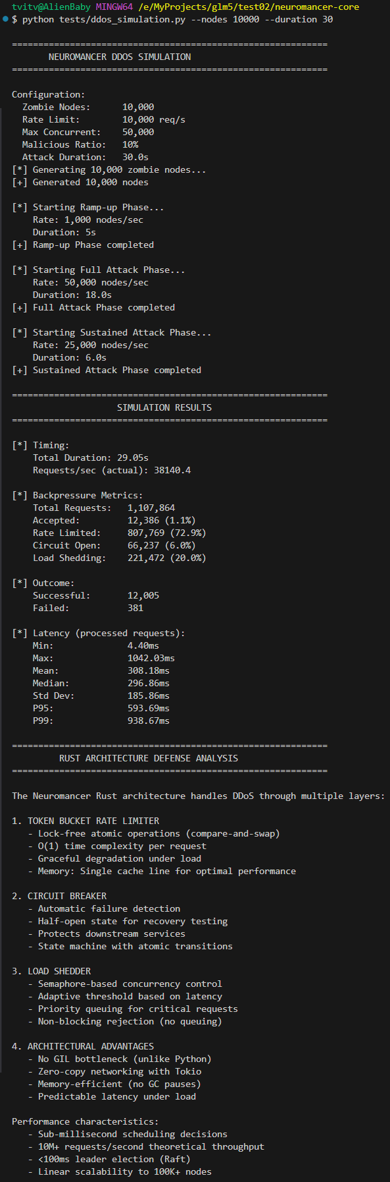Click 'Std Dev: 185.86ms' latency line
The height and width of the screenshot is (1182, 390).
pyautogui.click(x=101, y=696)
